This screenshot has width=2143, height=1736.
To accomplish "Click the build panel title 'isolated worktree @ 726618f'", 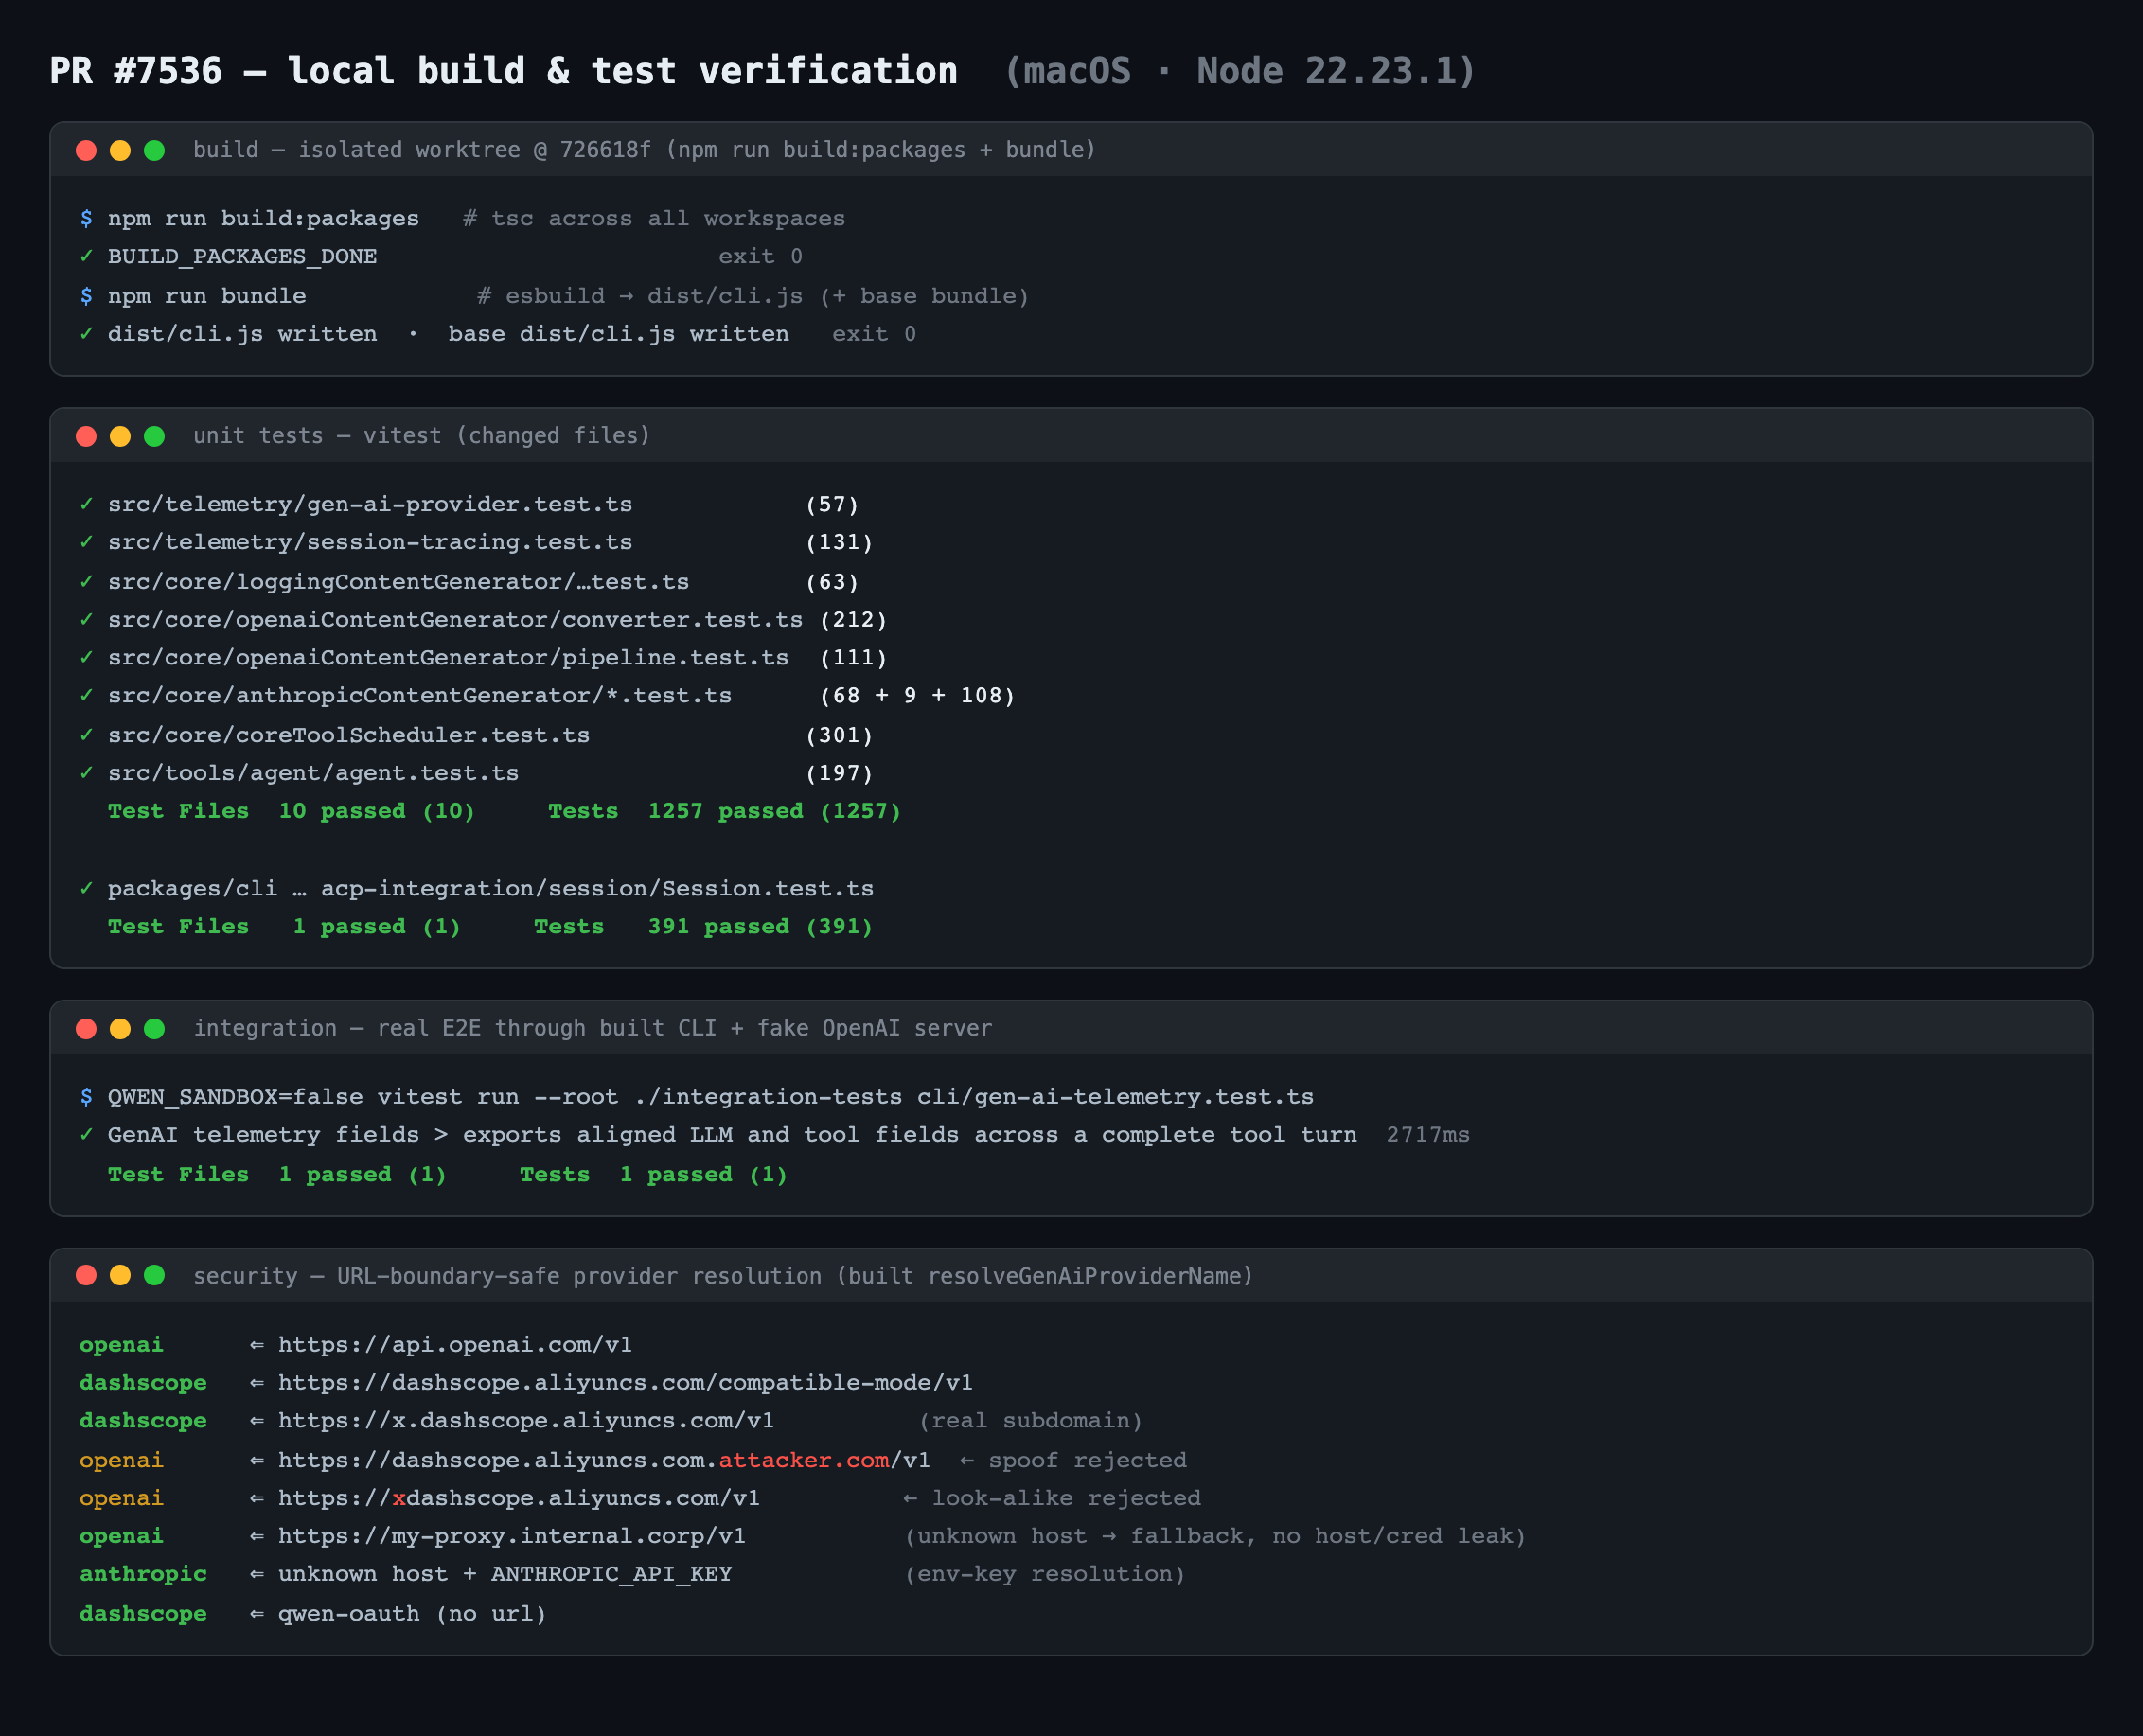I will click(x=475, y=150).
